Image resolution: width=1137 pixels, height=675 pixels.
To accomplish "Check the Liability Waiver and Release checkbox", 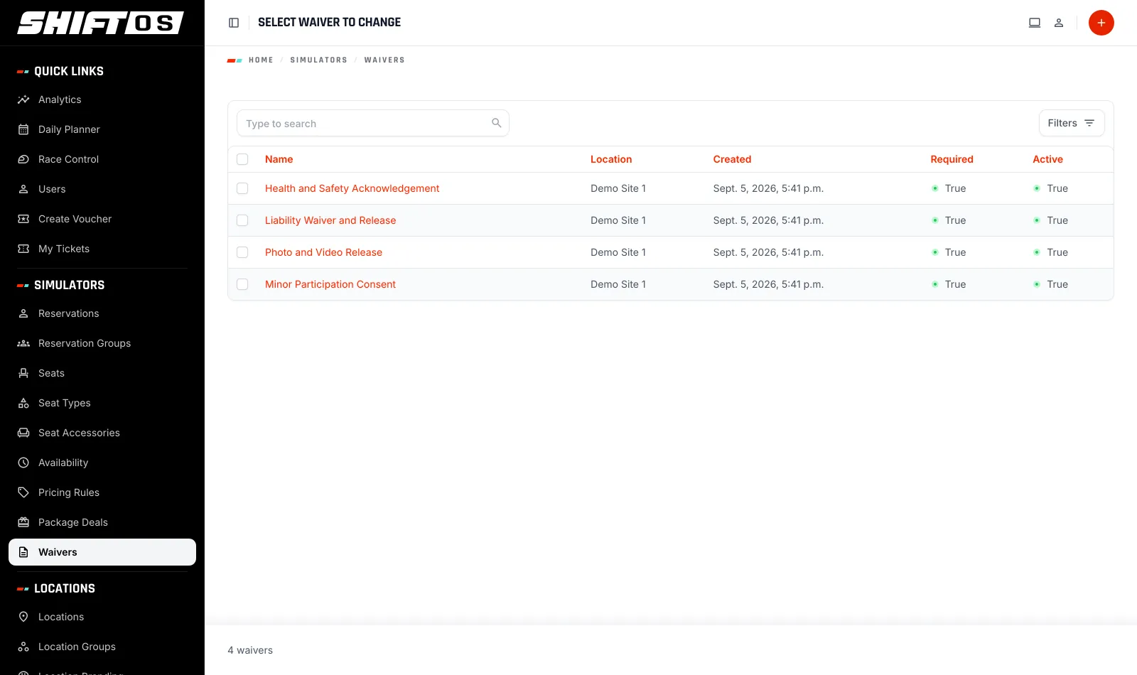I will [x=242, y=220].
